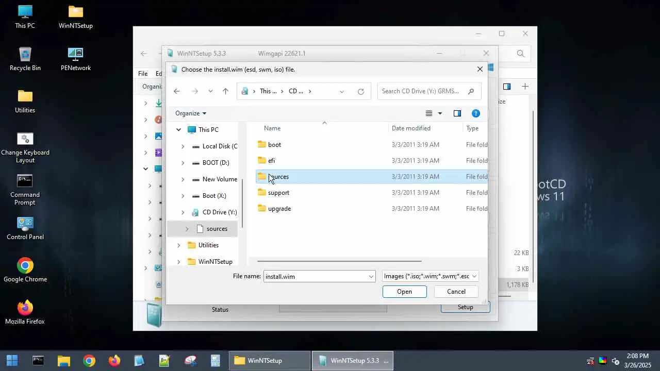Viewport: 660px width, 371px height.
Task: Open the view options dropdown arrow
Action: (440, 113)
